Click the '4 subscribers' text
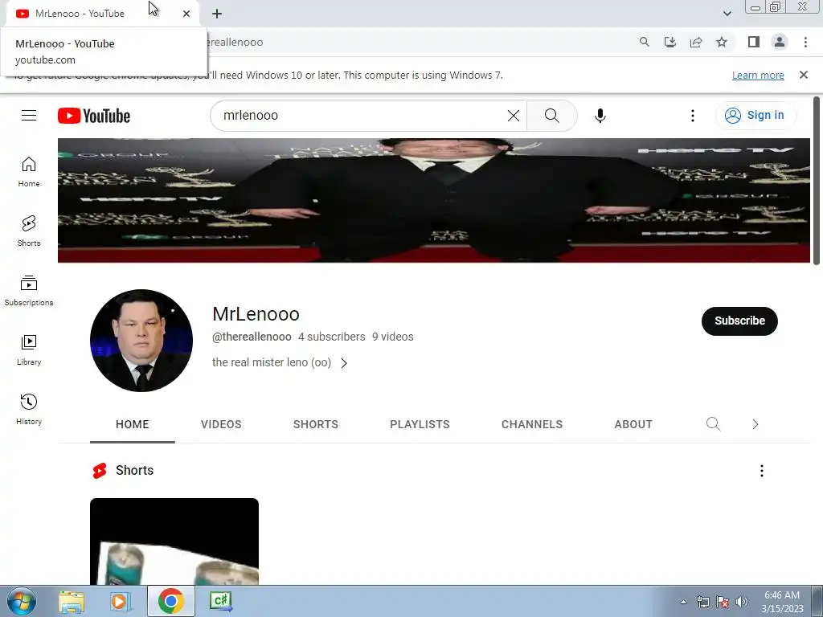 pos(332,337)
